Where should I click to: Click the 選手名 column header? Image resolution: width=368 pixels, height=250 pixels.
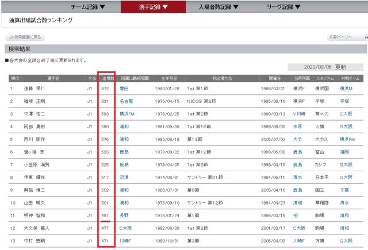53,78
